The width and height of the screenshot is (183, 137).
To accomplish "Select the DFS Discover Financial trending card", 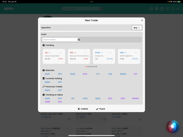I will [79, 56].
